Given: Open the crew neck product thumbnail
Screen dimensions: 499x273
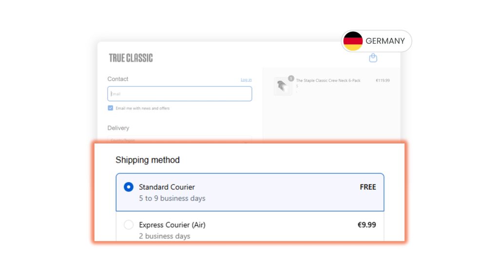Looking at the screenshot, I should (282, 86).
